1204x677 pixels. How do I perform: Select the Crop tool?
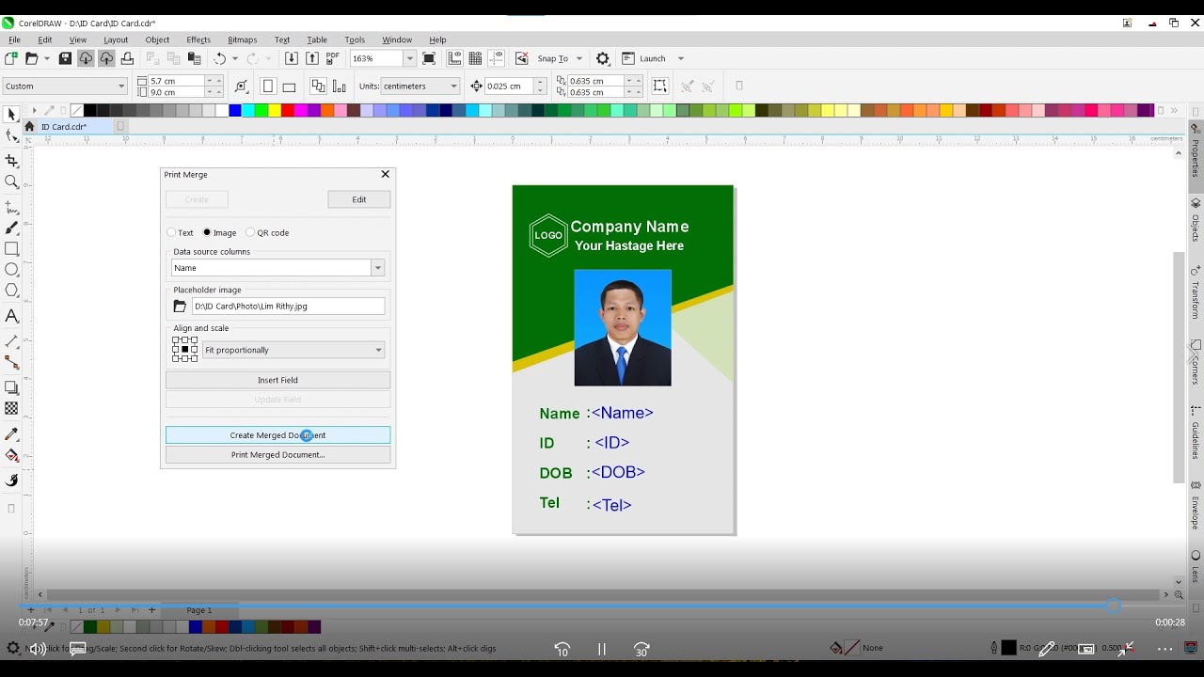point(11,161)
